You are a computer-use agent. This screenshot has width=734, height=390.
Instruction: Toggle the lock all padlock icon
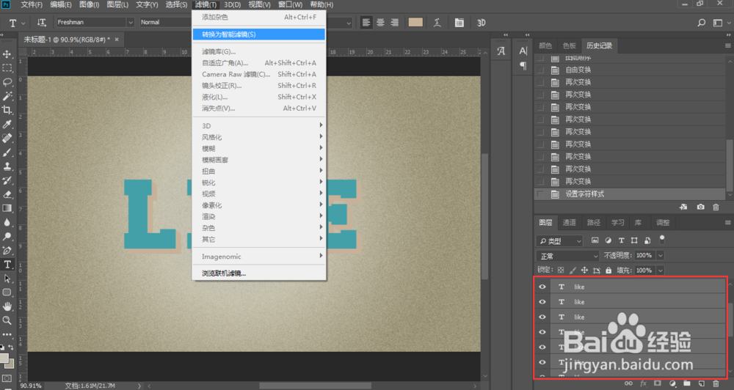point(608,271)
